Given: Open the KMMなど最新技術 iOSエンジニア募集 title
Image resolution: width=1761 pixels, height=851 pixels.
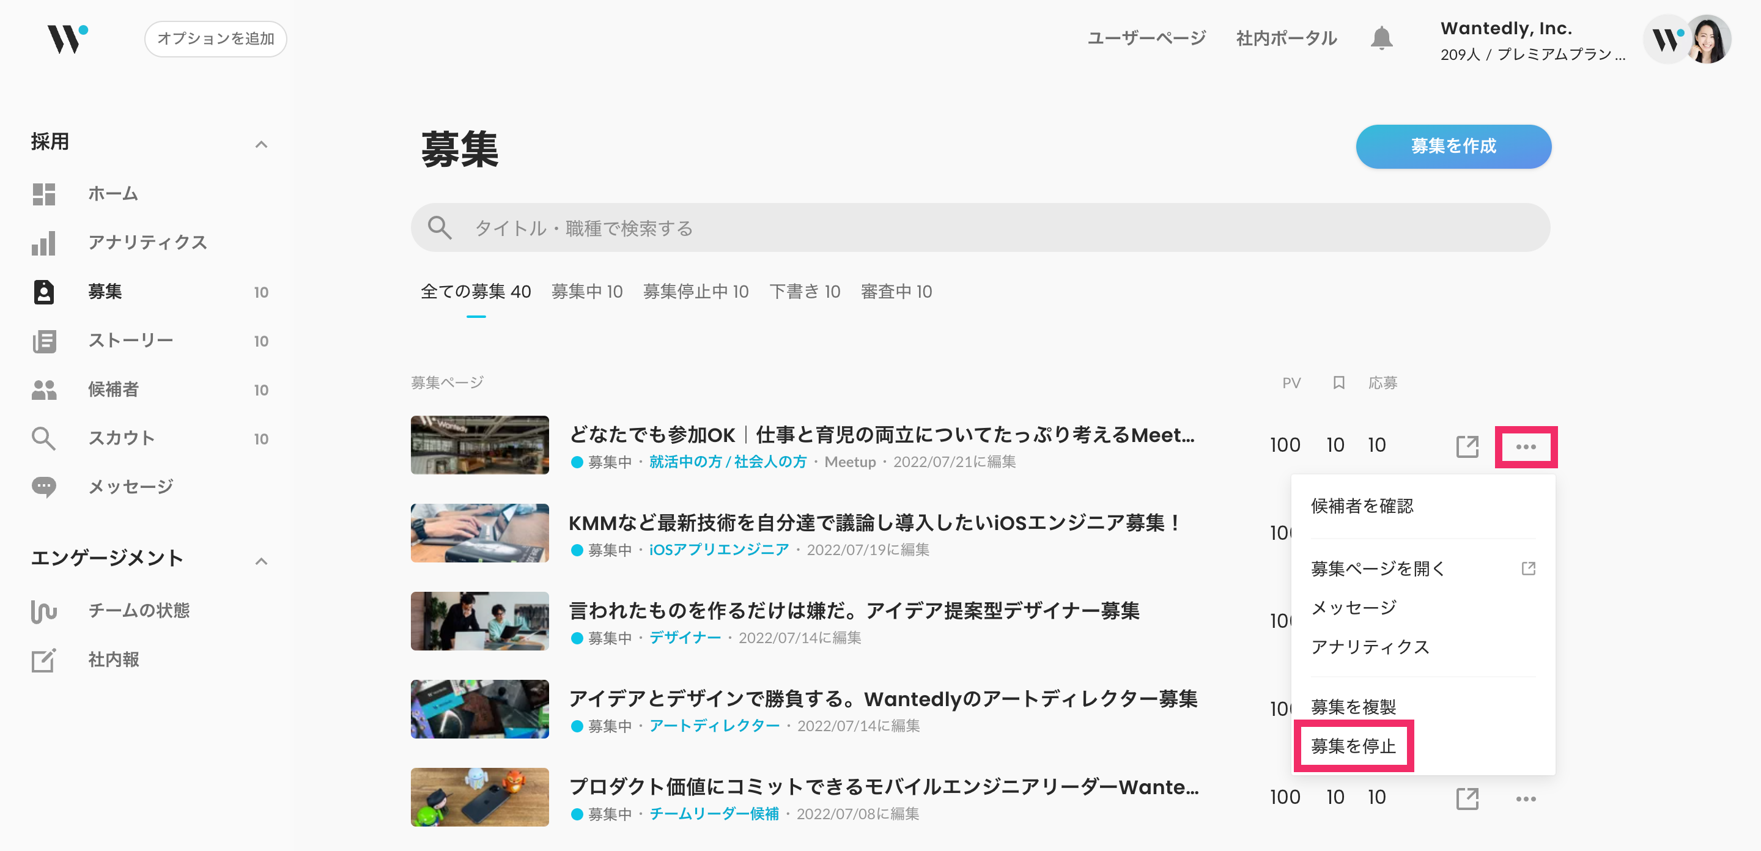Looking at the screenshot, I should 874,523.
